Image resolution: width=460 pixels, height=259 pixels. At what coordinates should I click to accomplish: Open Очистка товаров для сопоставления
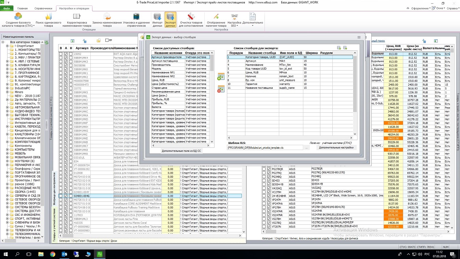coord(191,20)
